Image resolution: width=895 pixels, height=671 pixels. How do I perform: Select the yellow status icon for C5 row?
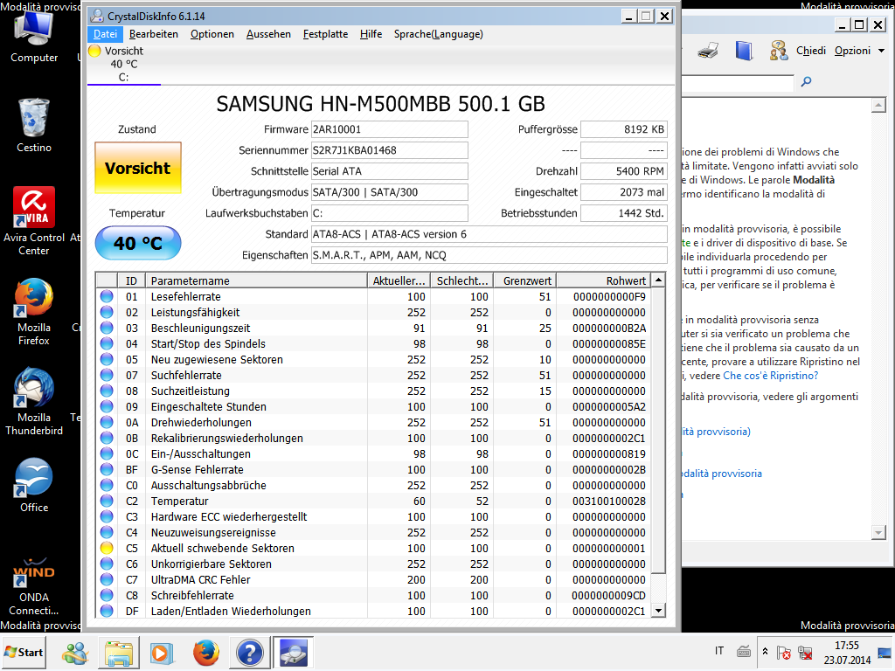[107, 549]
